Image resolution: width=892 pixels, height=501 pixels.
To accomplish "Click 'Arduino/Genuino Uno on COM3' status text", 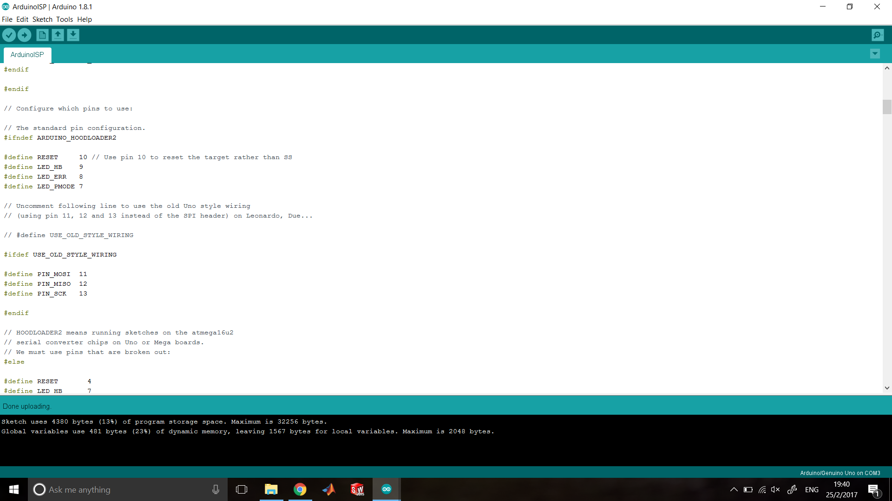I will coord(840,473).
